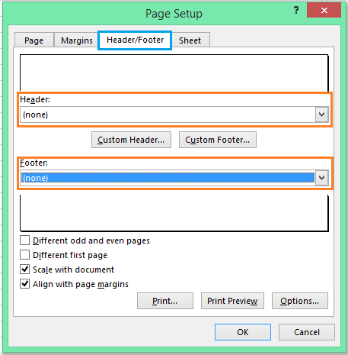Screen dimensions: 348x355
Task: Enable Different odd and even pages
Action: (24, 240)
